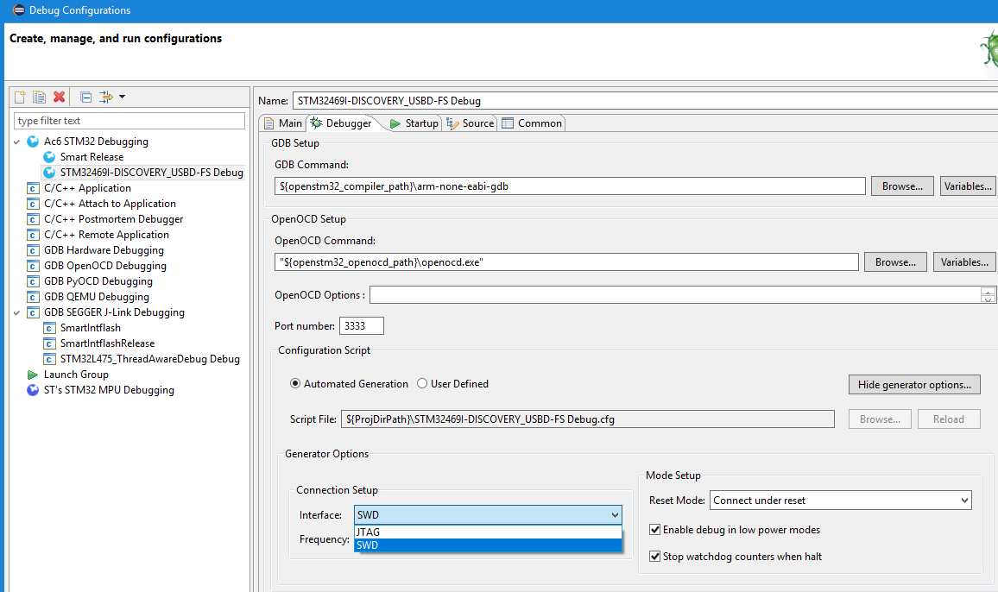Open the Common tab

pyautogui.click(x=532, y=123)
